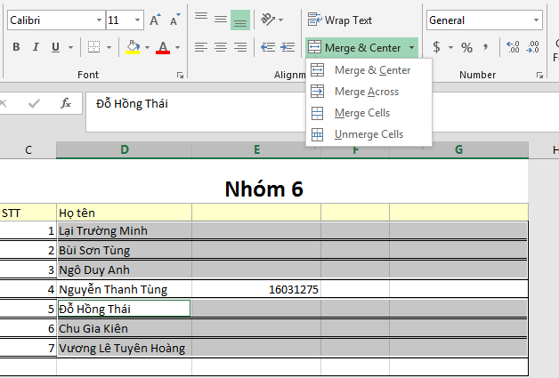Decrease font size with shrink font icon
Viewport: 559px width, 378px height.
[174, 20]
